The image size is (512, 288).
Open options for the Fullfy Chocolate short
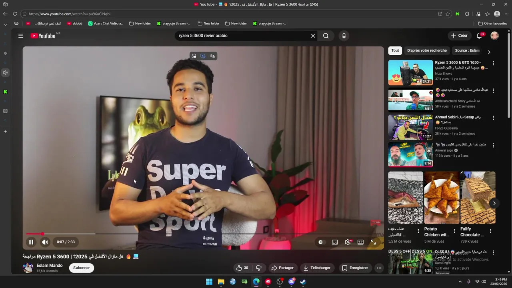click(490, 231)
